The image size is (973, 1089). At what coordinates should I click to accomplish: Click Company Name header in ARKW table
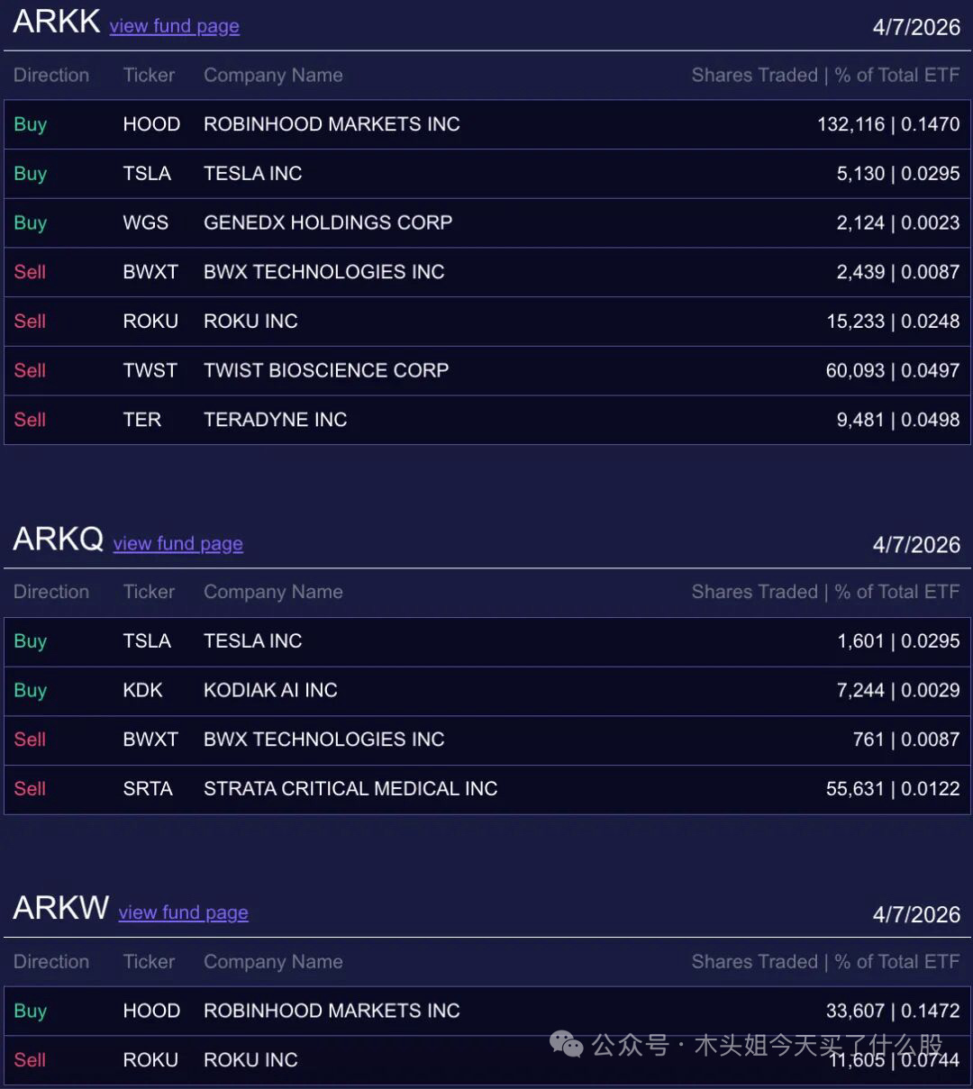pos(273,961)
